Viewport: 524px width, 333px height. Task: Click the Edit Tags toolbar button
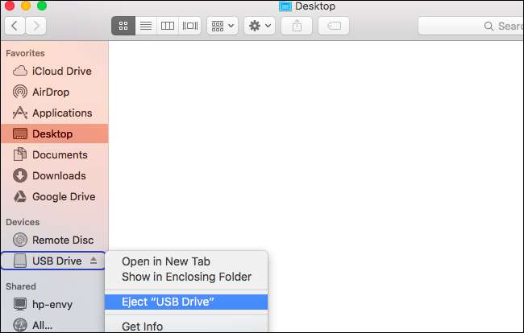point(334,26)
